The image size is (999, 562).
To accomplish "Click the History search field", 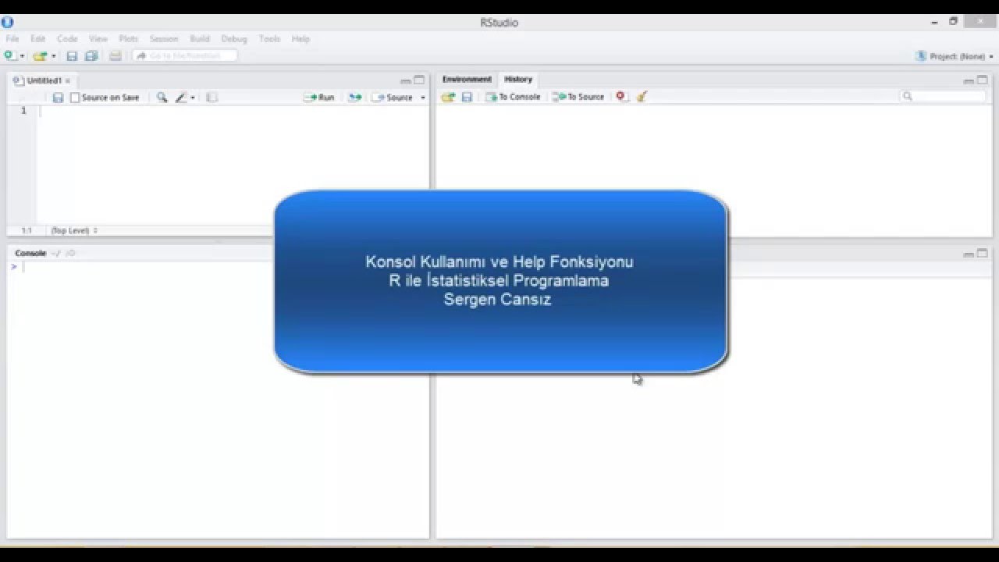I will pyautogui.click(x=943, y=97).
